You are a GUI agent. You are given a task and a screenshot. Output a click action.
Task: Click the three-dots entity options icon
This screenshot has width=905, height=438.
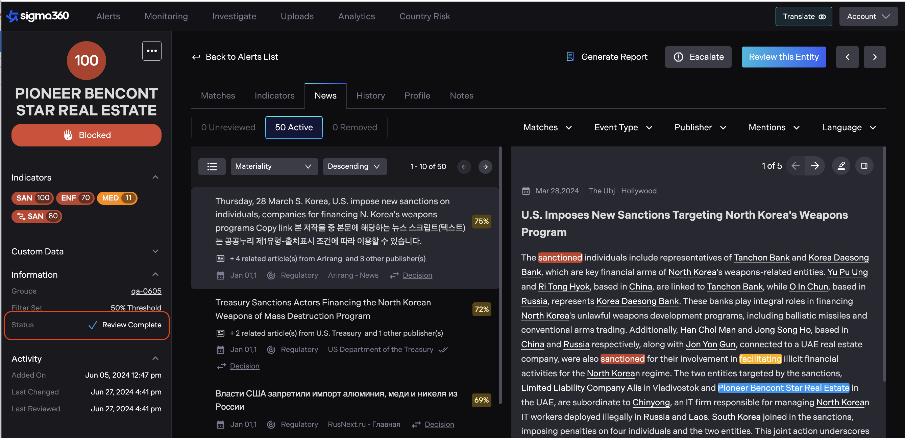point(151,51)
